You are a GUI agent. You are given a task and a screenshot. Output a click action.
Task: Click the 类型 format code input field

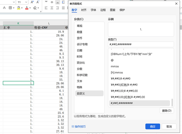pyautogui.click(x=141, y=44)
